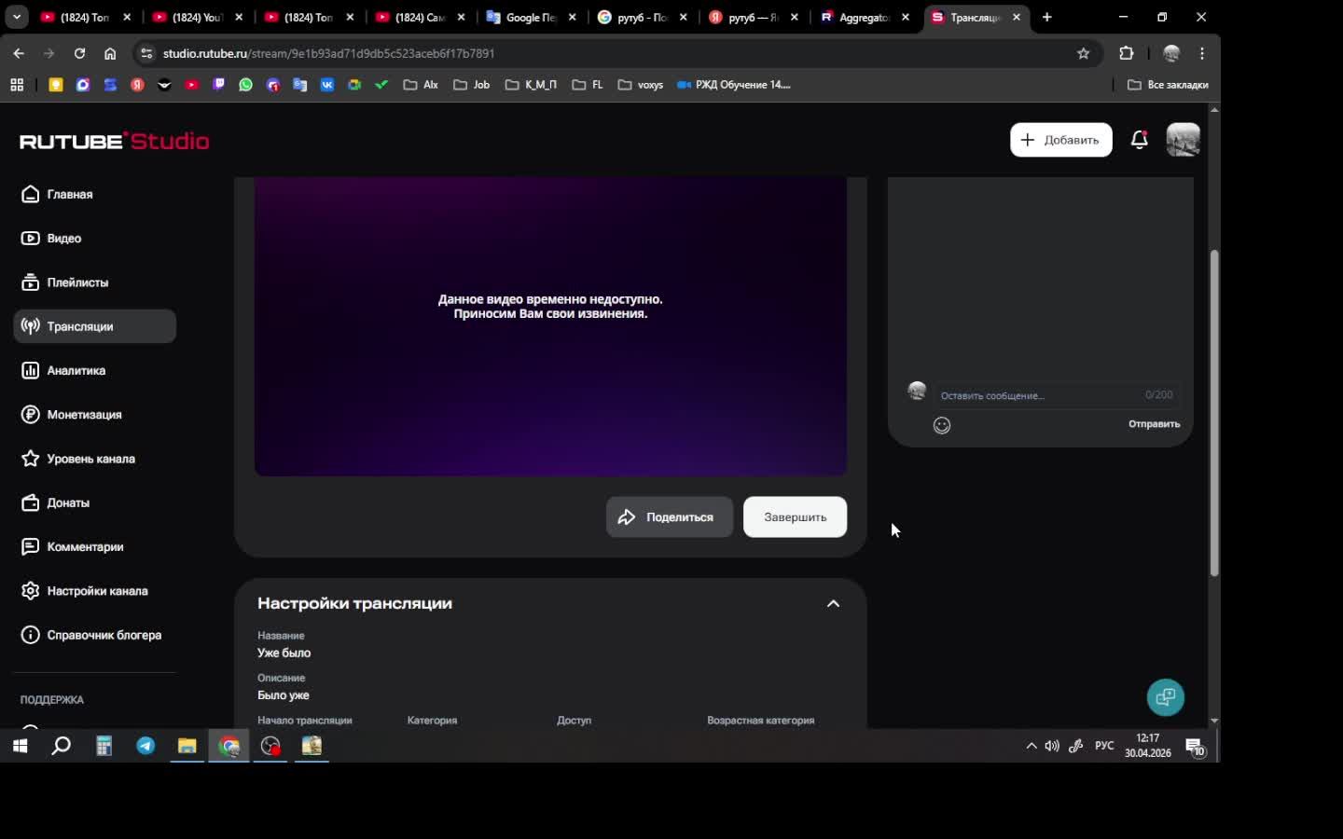This screenshot has height=839, width=1343.
Task: Switch to the Google Пе… tab
Action: [x=531, y=17]
